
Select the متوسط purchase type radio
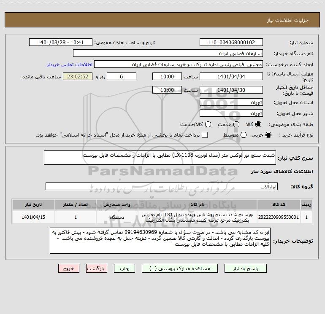pyautogui.click(x=244, y=135)
